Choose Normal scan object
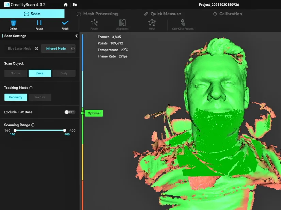This screenshot has height=210, width=281. click(x=16, y=73)
